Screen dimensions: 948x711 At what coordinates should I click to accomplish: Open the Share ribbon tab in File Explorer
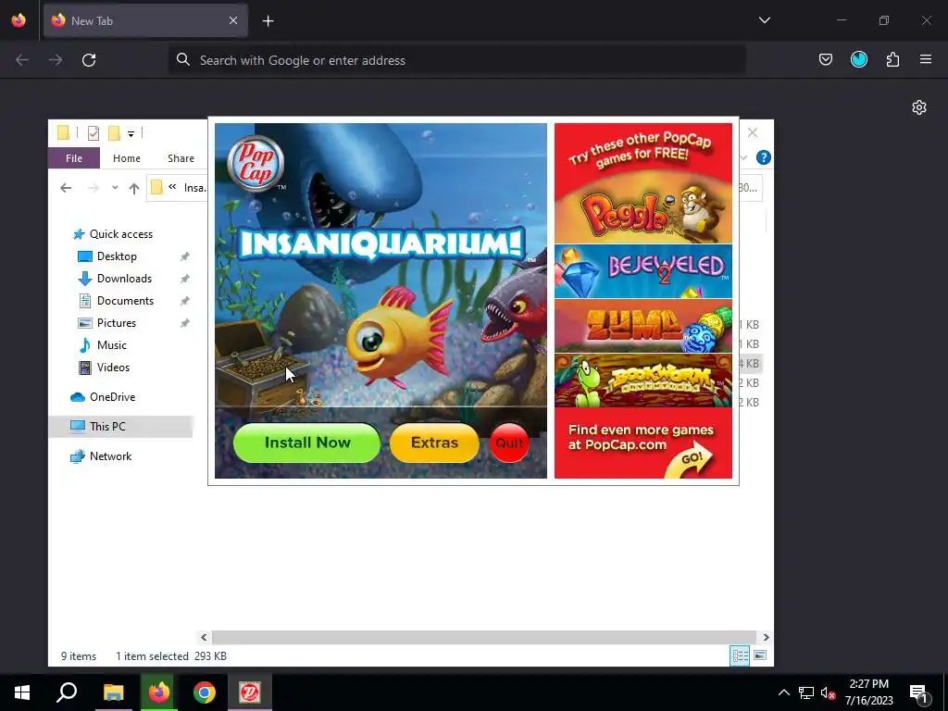(x=181, y=158)
